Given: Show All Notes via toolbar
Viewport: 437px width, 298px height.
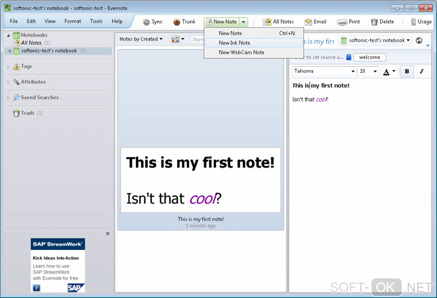Looking at the screenshot, I should [278, 22].
